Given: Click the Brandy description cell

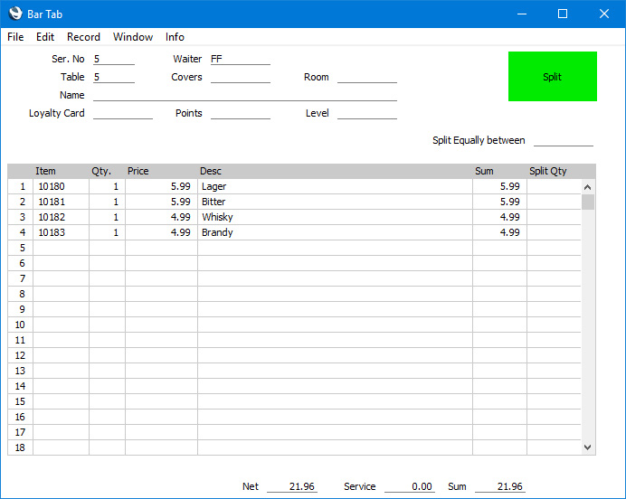Looking at the screenshot, I should (335, 232).
